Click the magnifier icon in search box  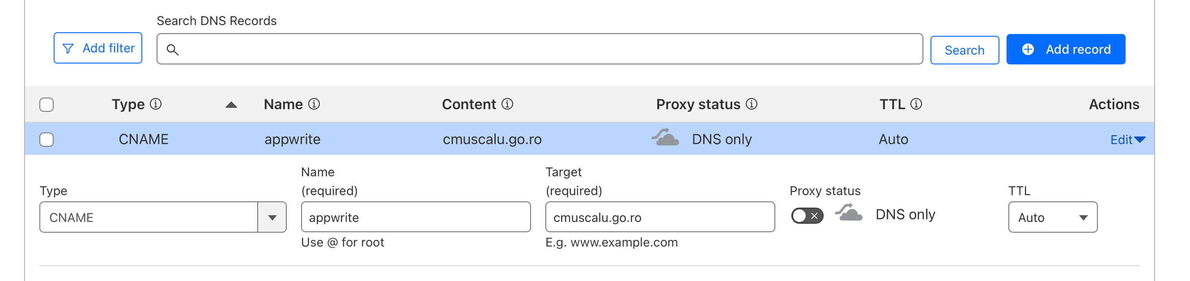coord(172,50)
